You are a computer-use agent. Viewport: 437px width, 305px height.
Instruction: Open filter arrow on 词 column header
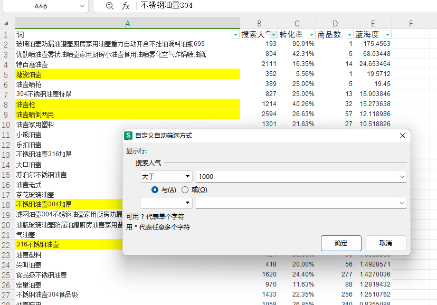pos(235,34)
